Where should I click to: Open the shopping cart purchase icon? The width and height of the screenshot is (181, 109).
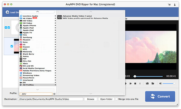(169, 5)
